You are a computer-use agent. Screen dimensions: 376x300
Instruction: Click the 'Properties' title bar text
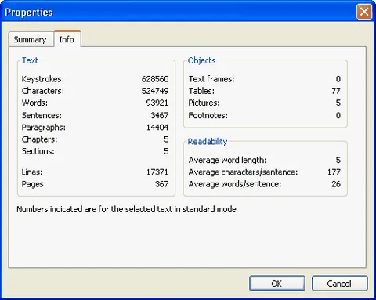tap(29, 13)
